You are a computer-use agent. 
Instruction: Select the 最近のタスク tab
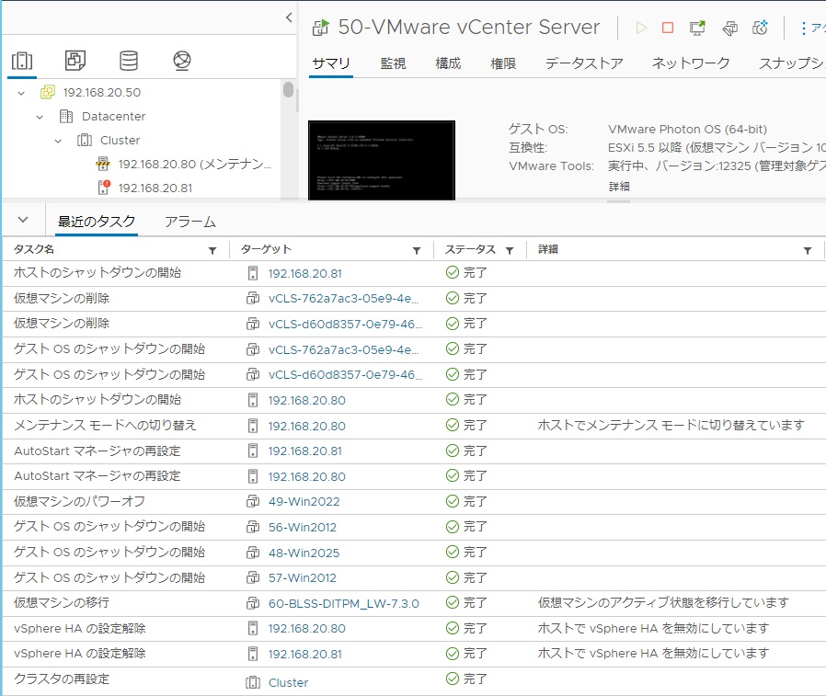coord(97,222)
